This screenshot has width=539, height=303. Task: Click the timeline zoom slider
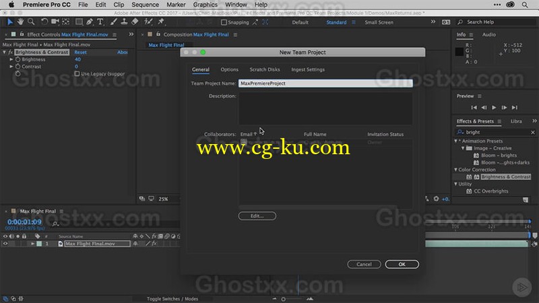click(x=283, y=299)
